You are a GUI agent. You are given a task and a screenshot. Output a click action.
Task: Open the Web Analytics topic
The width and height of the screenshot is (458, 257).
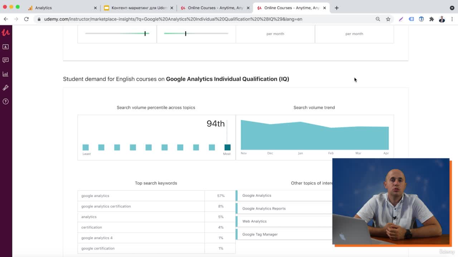tap(254, 221)
